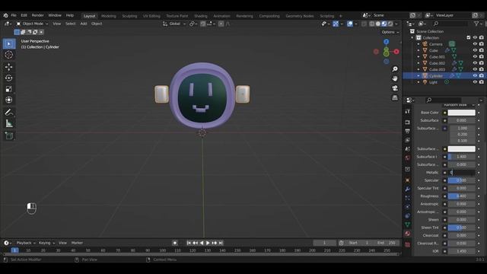Open the Render menu
The image size is (487, 274).
(x=37, y=15)
